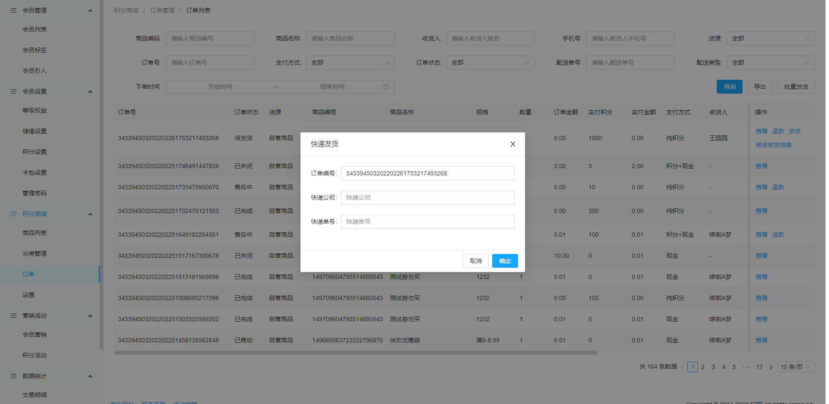
Task: Click the previous page arrow in pagination
Action: pos(682,367)
